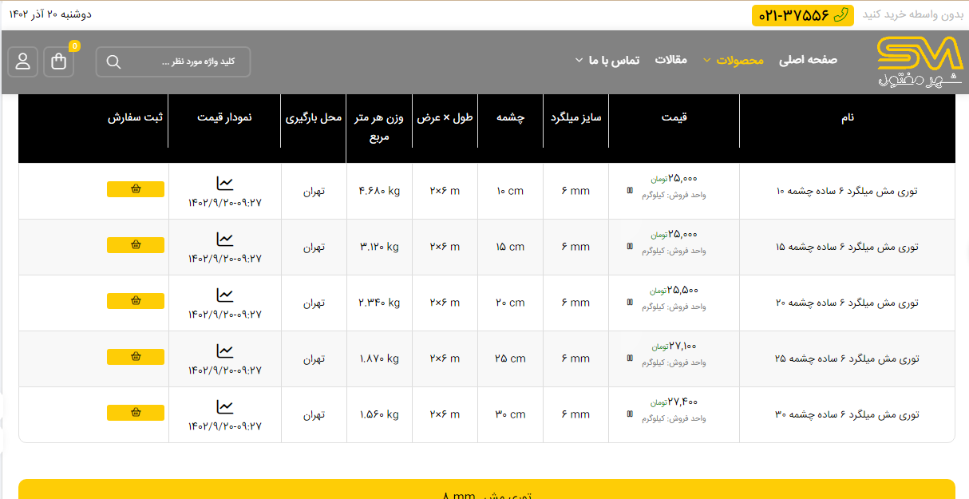Open product توری مش میلگرد ۶ ساده چشمه ۱۰
The width and height of the screenshot is (969, 499).
pyautogui.click(x=847, y=192)
